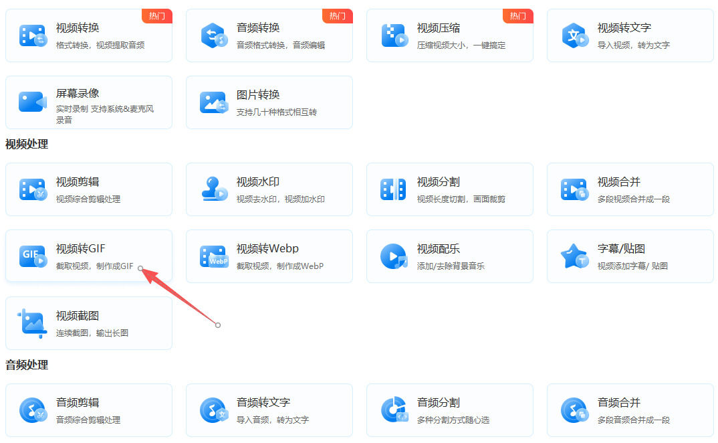Select the 音频剪辑 icon
The width and height of the screenshot is (718, 443).
[x=33, y=410]
